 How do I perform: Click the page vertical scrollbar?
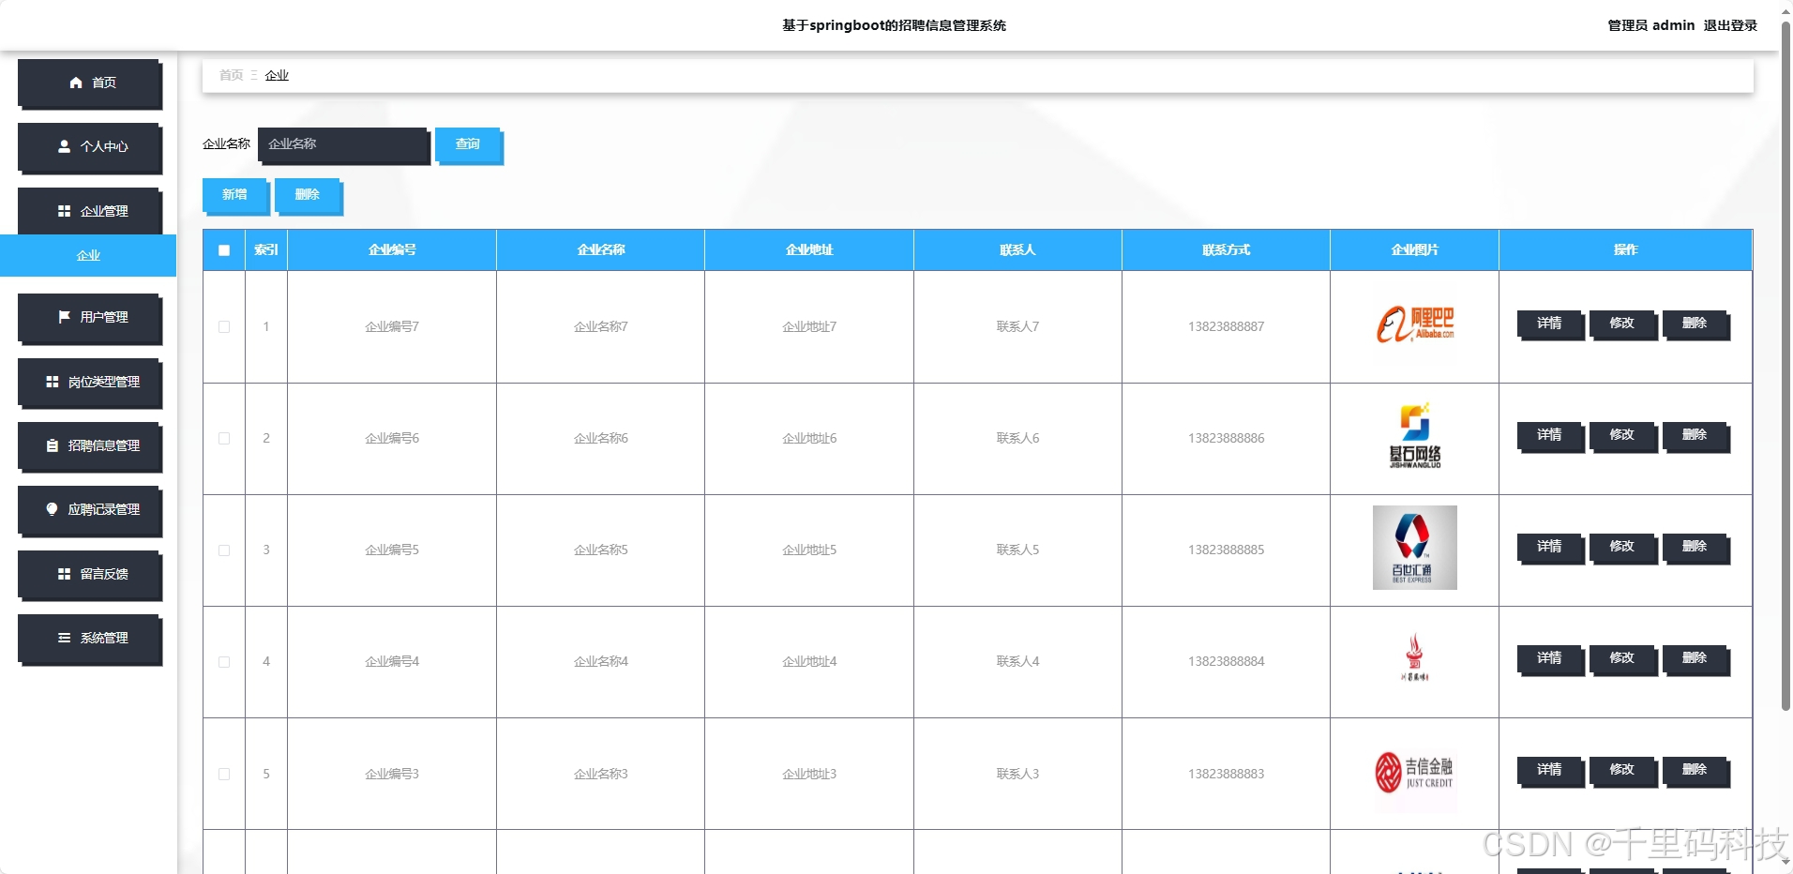point(1785,366)
